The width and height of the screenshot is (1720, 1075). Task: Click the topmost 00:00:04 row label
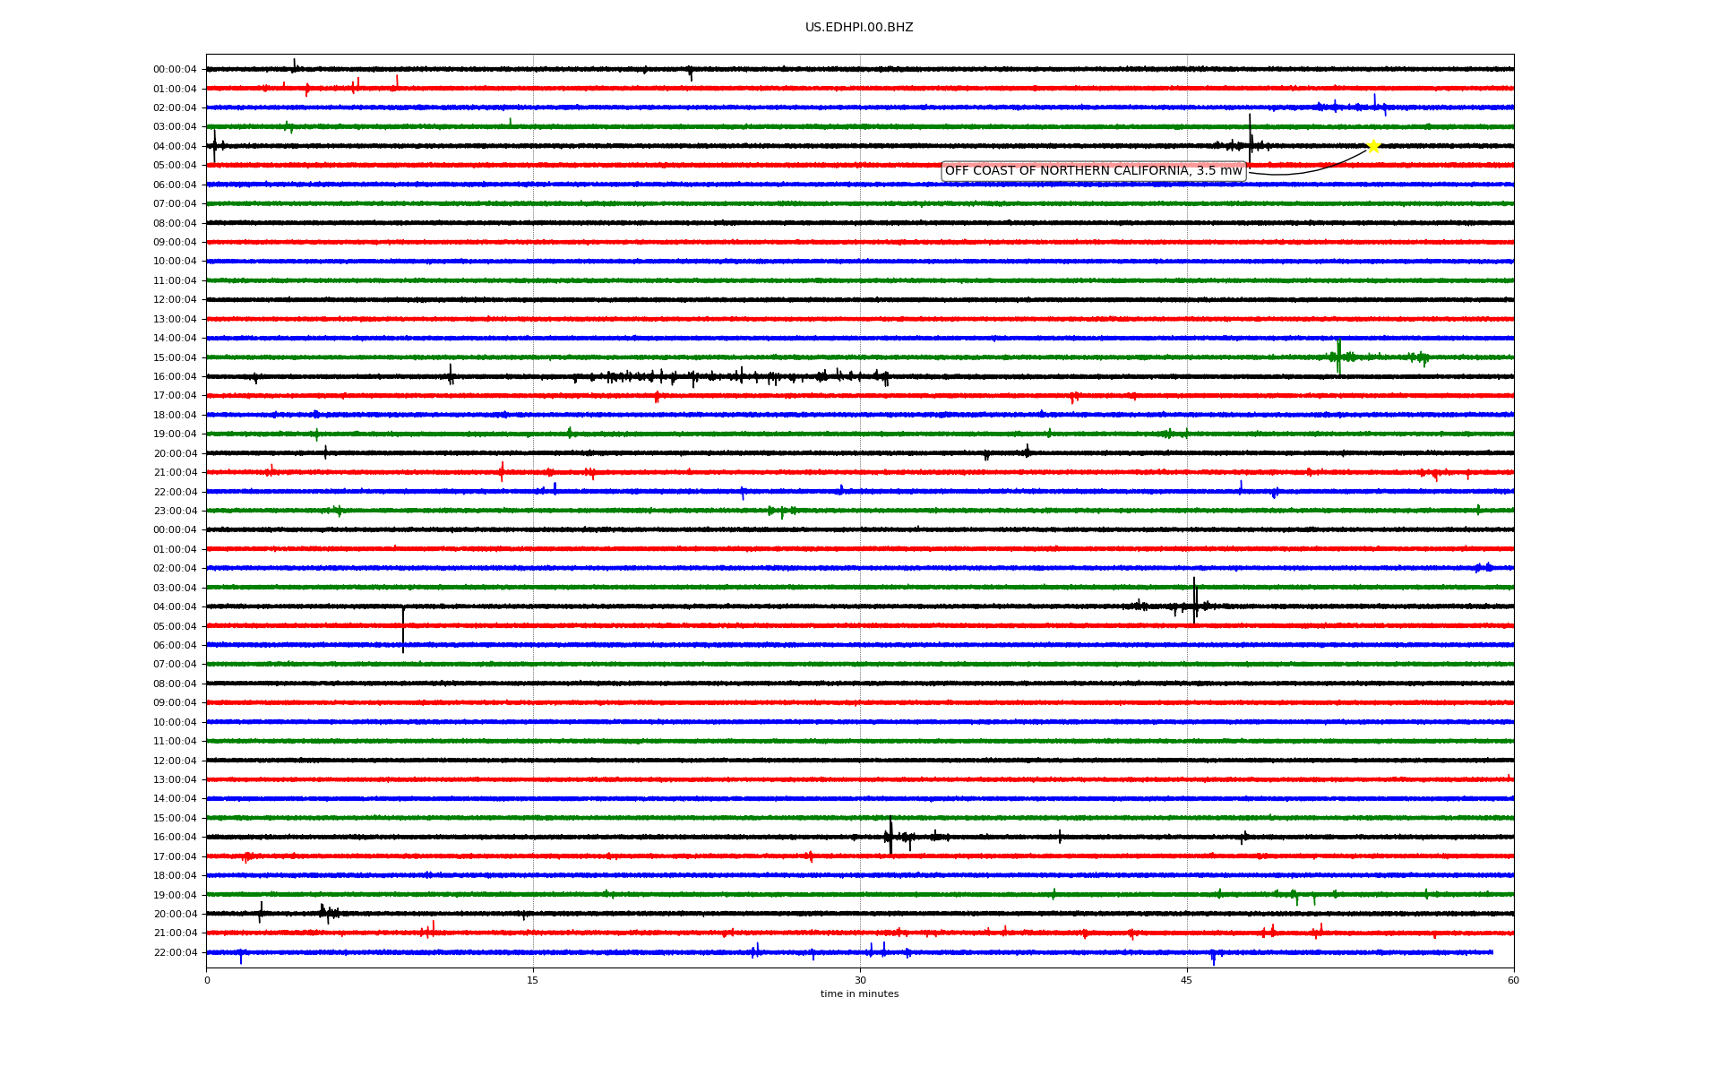175,70
